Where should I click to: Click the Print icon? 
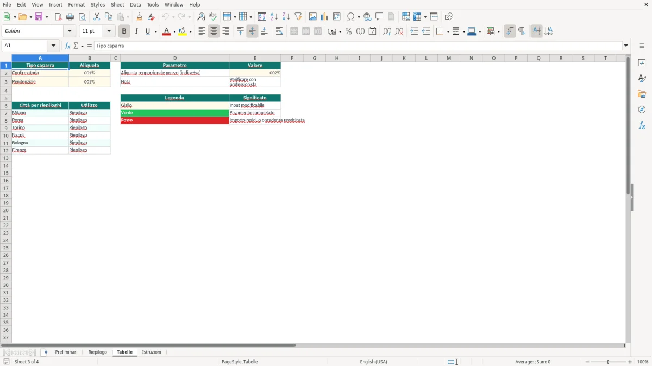(70, 17)
